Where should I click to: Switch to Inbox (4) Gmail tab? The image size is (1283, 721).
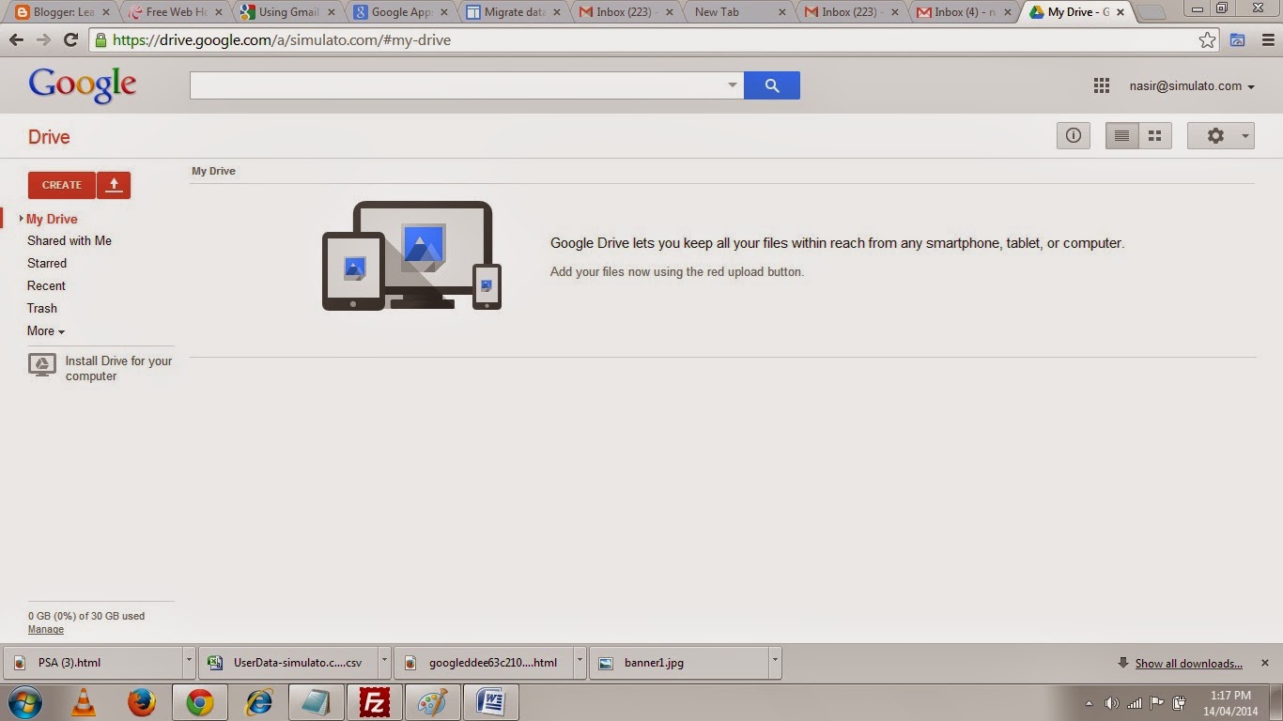point(963,12)
